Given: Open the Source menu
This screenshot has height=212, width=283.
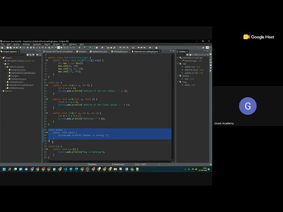Looking at the screenshot, I should point(16,44).
